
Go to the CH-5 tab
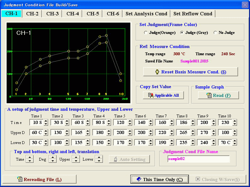[x=93, y=14]
